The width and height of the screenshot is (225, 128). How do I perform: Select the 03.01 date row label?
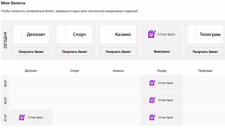click(x=5, y=83)
